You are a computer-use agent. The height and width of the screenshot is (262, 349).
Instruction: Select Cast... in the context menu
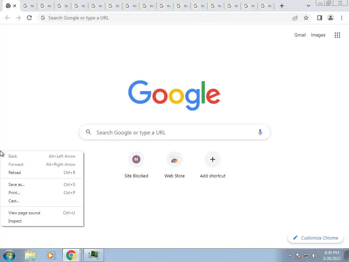pos(42,201)
